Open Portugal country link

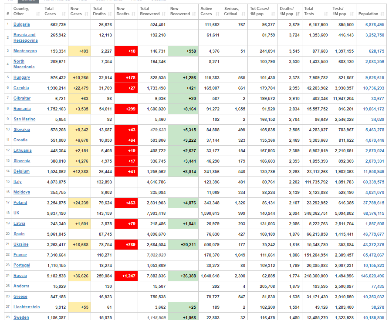click(22, 265)
